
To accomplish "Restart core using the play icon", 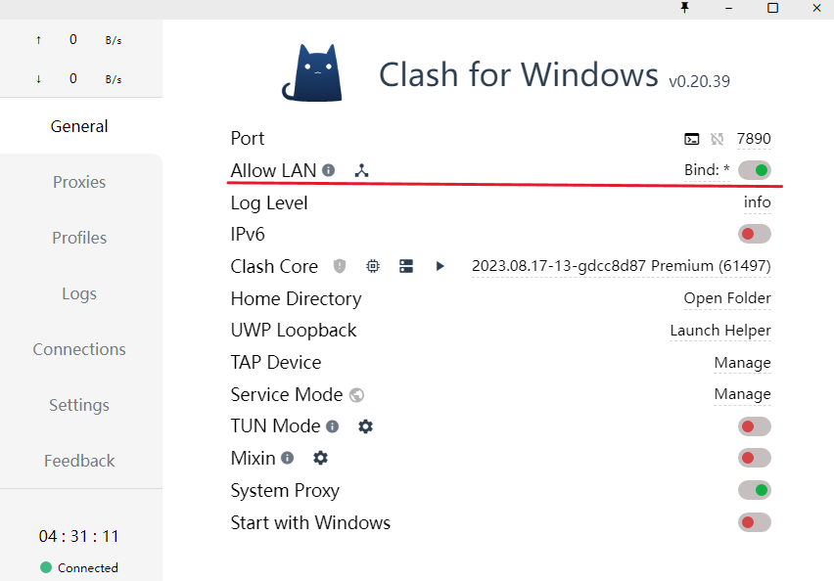I will pos(439,266).
